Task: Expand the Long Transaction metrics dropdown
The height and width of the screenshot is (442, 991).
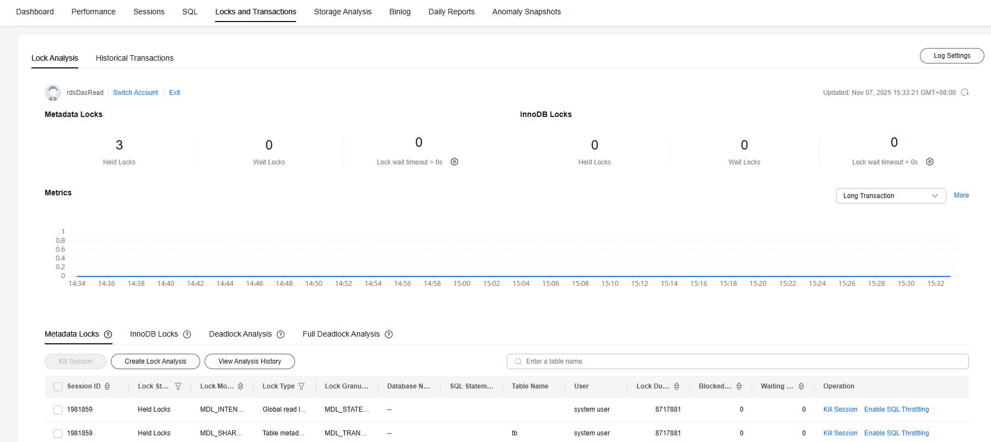Action: [x=891, y=196]
